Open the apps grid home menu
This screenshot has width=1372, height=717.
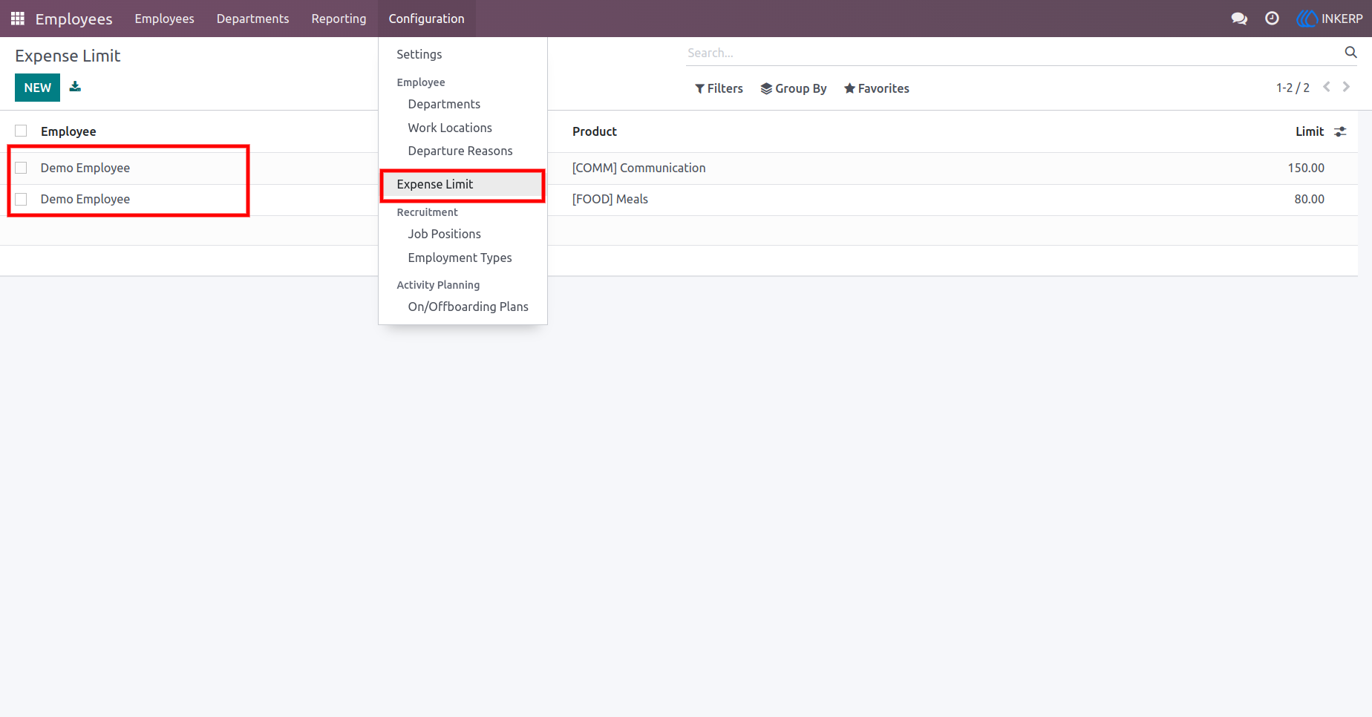point(18,19)
